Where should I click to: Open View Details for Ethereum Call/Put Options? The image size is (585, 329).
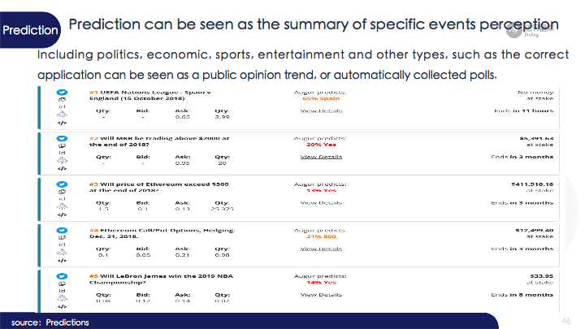pyautogui.click(x=321, y=249)
